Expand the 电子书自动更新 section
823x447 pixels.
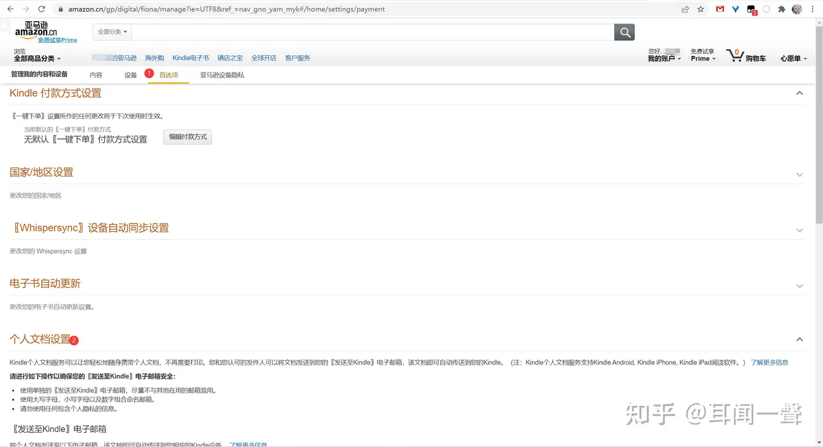coord(800,286)
